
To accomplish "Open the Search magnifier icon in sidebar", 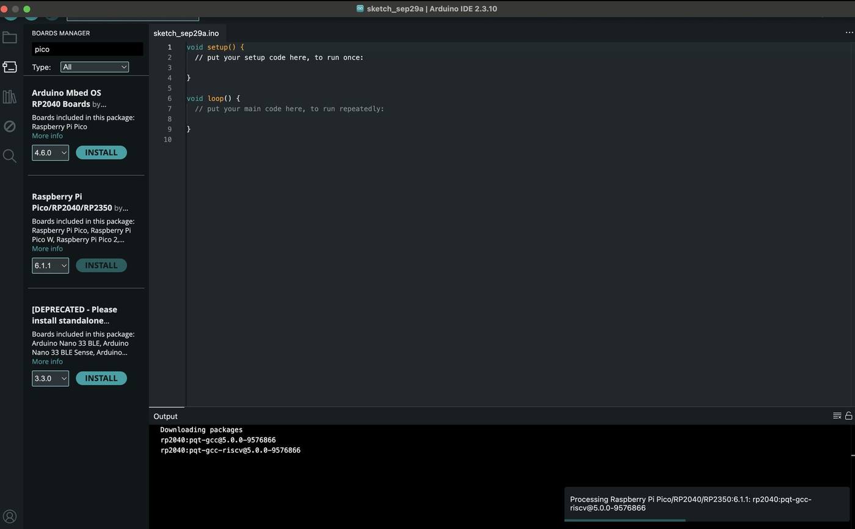I will (10, 156).
